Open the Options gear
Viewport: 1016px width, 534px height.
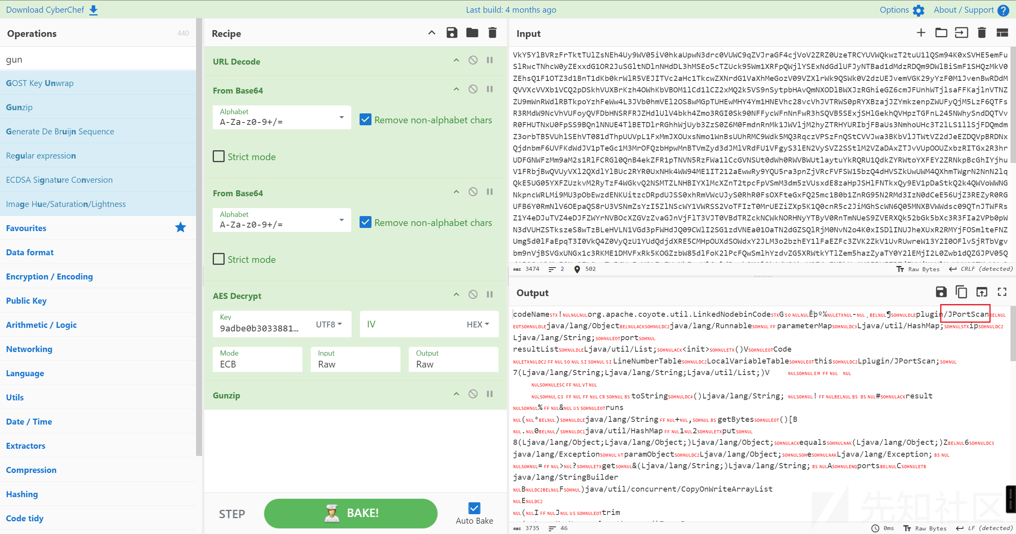918,10
